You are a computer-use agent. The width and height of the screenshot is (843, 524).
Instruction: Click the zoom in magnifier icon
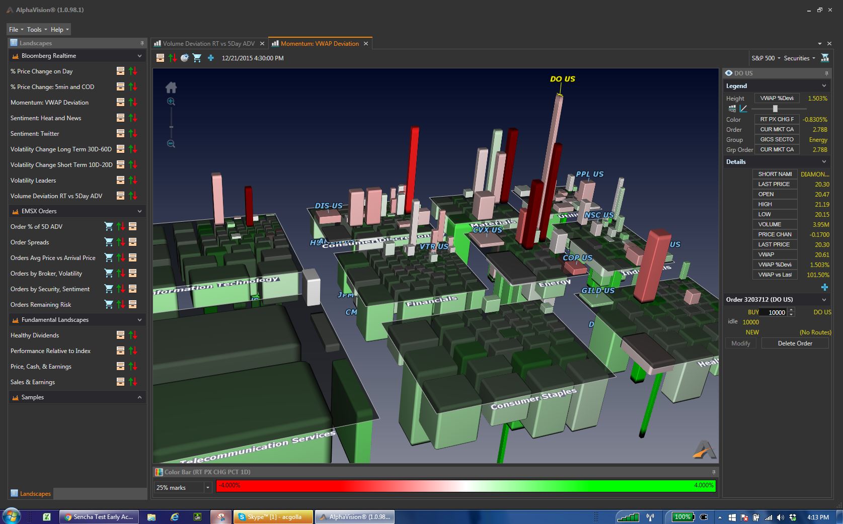tap(171, 102)
